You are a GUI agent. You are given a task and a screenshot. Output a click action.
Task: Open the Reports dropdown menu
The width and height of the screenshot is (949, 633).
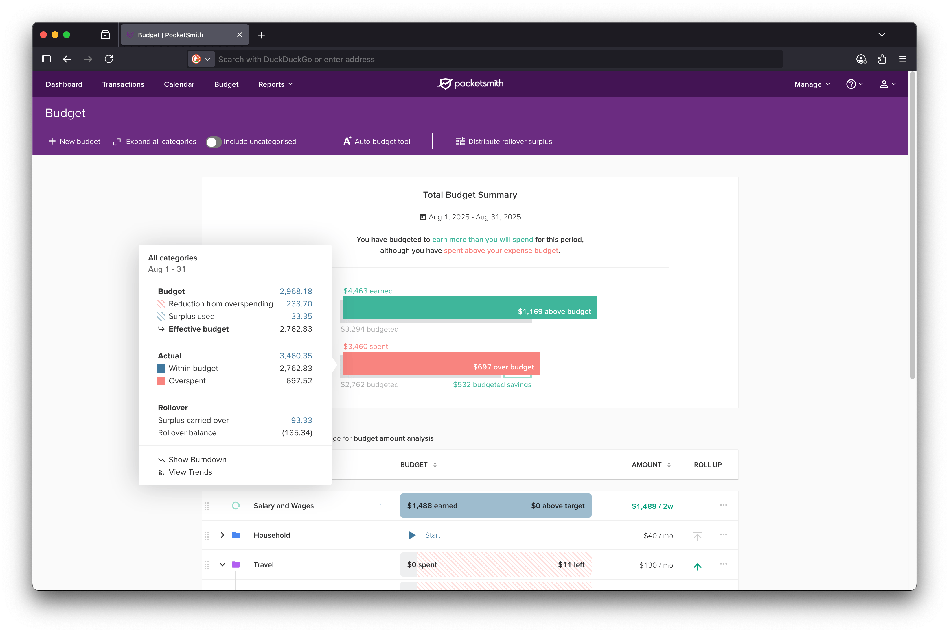pyautogui.click(x=275, y=84)
